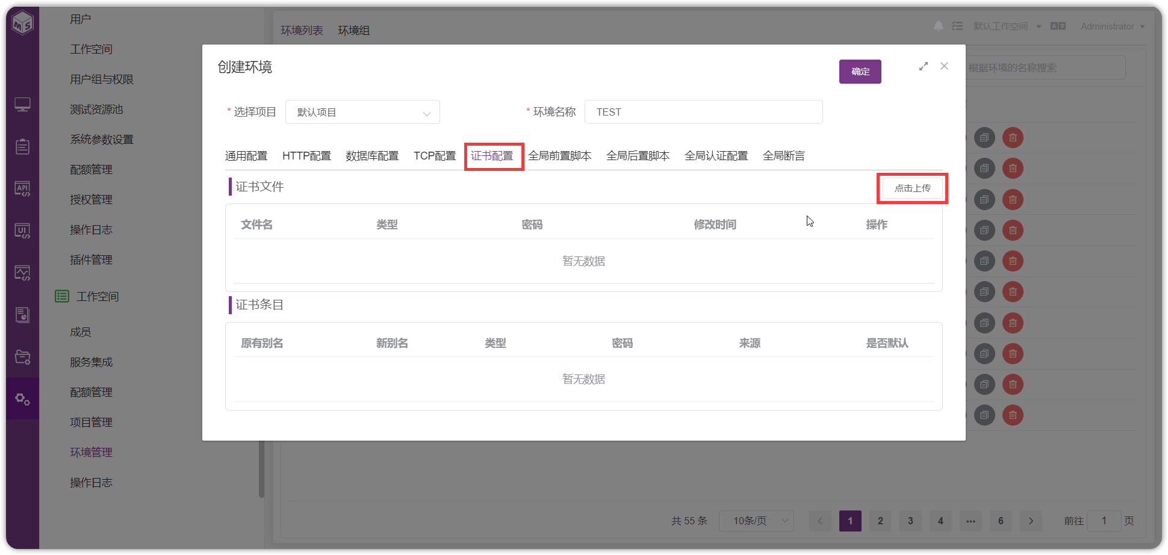The width and height of the screenshot is (1168, 555).
Task: Go to page 6 in pagination
Action: (1001, 521)
